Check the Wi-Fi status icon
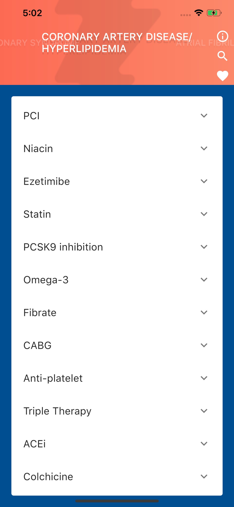 point(199,13)
